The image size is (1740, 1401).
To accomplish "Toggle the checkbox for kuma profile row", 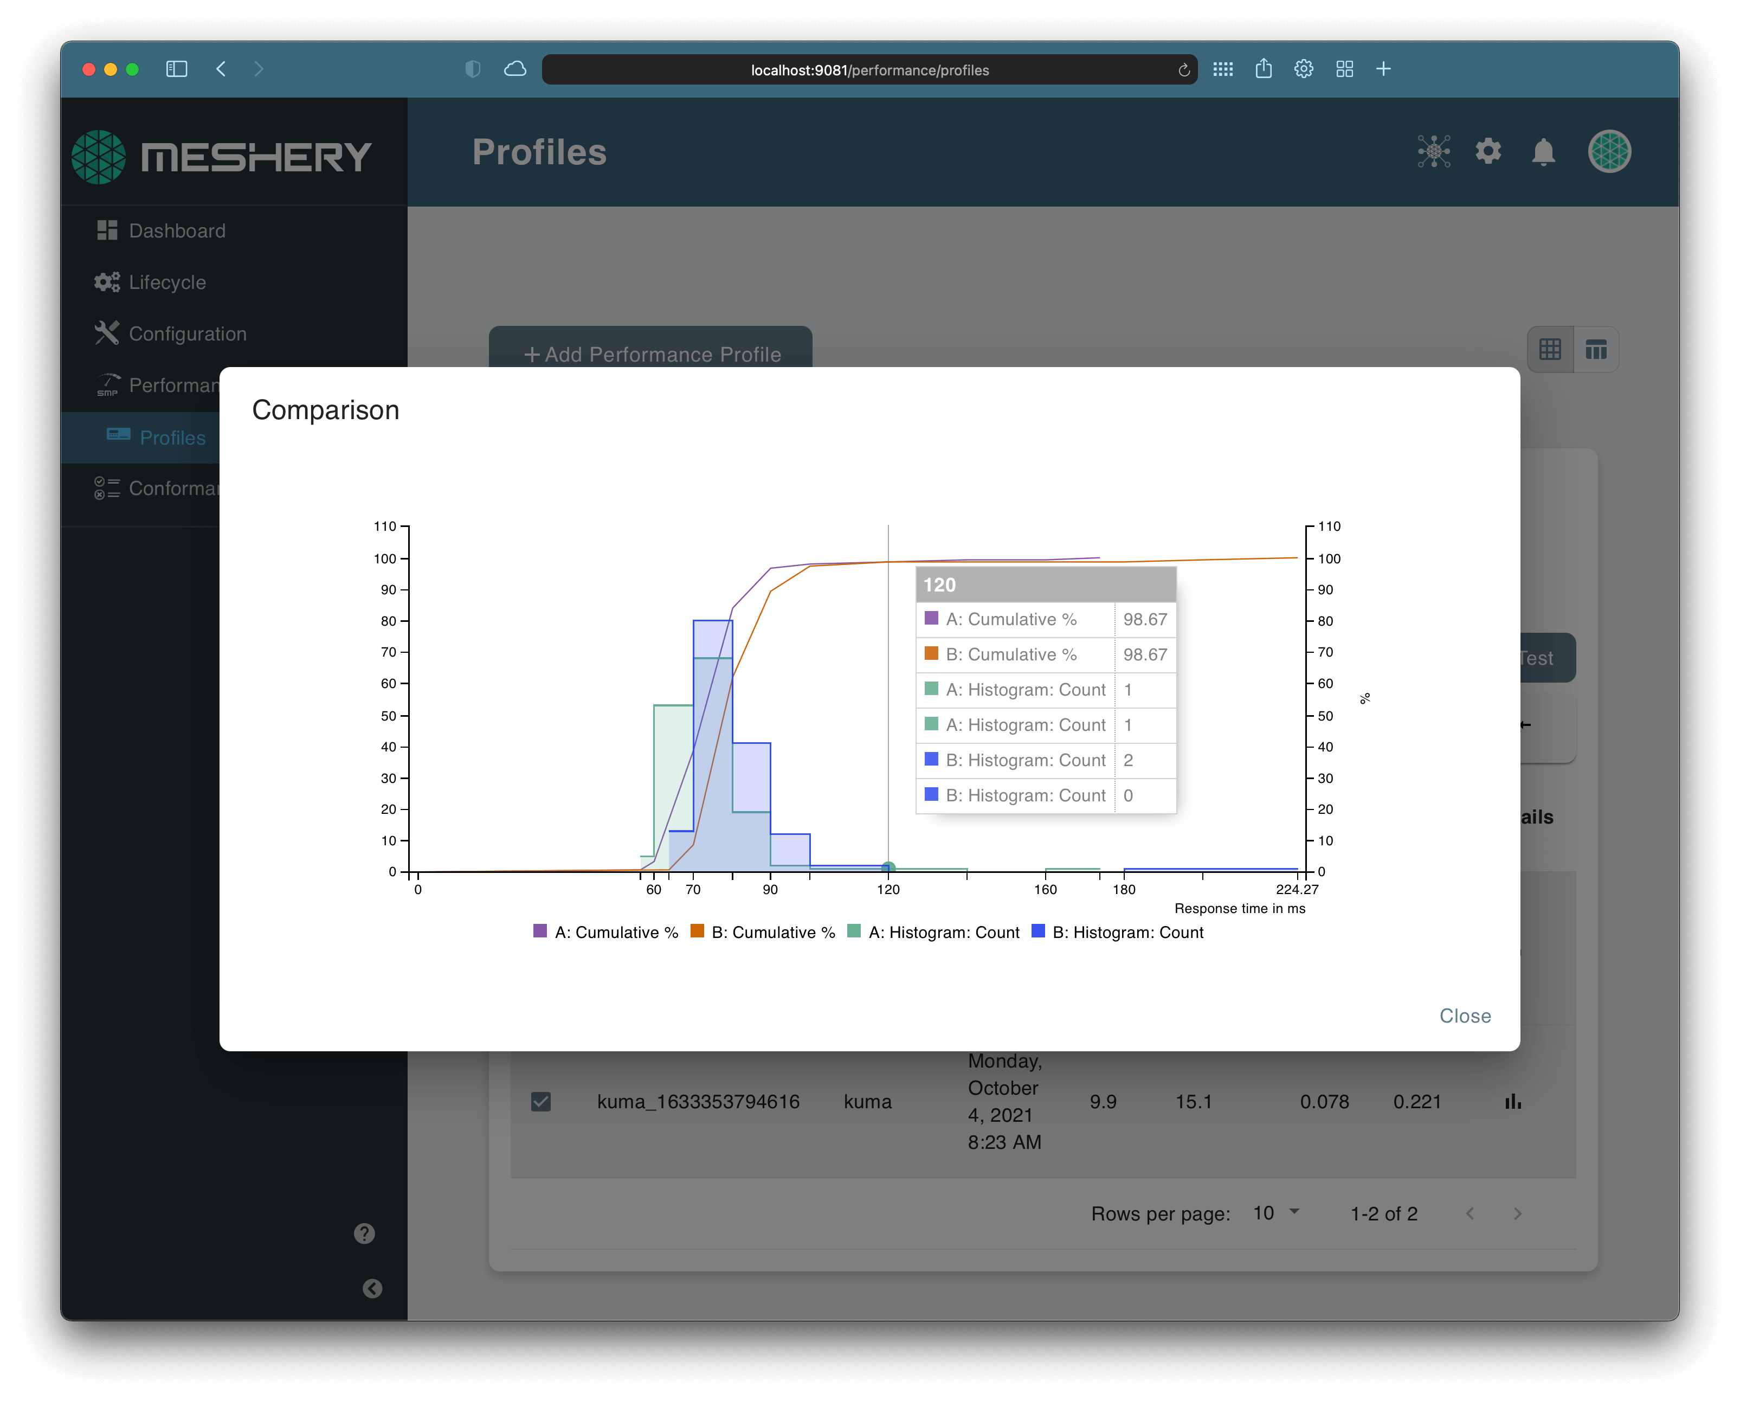I will [x=540, y=1101].
